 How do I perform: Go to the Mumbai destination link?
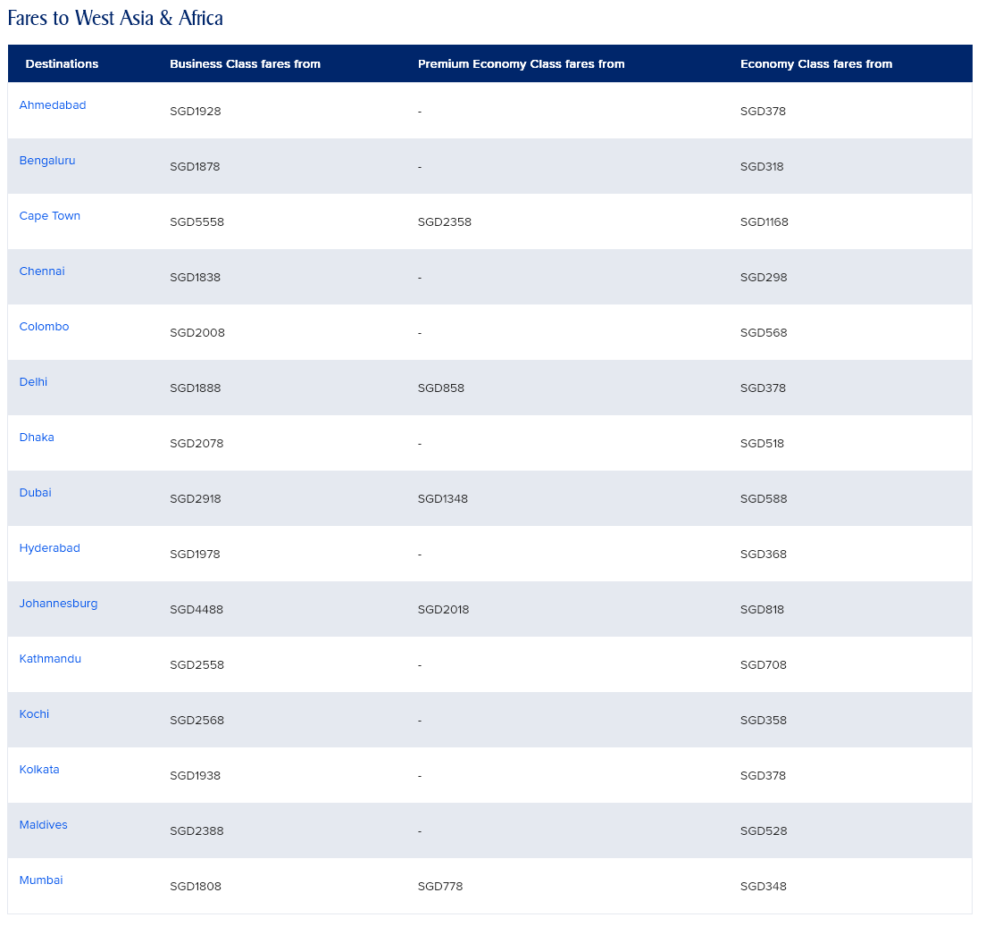click(41, 880)
